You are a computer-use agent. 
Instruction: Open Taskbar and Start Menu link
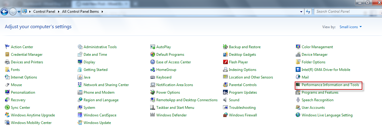[x=175, y=108]
